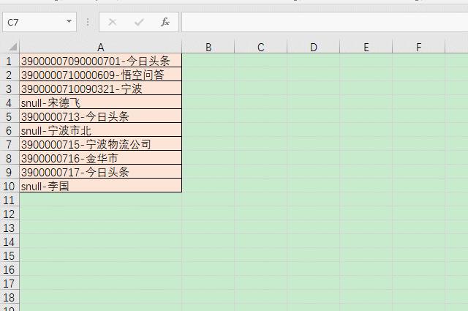
Task: Select column A header
Action: (101, 47)
